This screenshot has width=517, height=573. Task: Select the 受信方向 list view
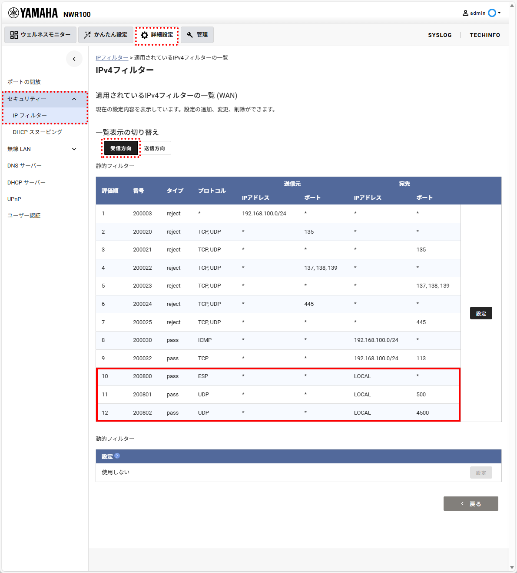pyautogui.click(x=121, y=148)
